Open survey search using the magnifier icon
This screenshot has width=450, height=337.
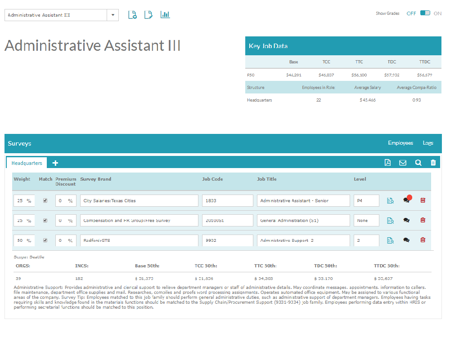pos(418,162)
